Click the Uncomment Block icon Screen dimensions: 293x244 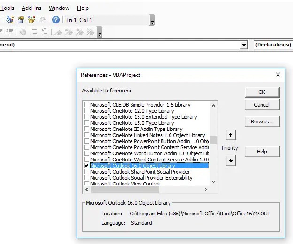click(x=45, y=32)
